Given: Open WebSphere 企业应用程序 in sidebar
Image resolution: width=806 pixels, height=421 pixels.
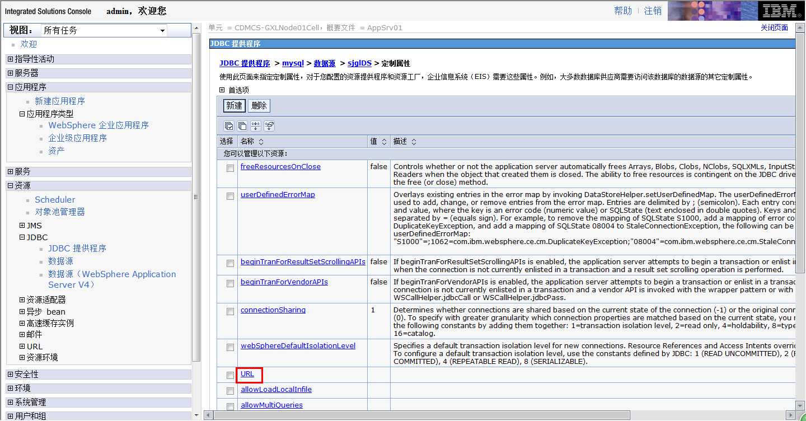Looking at the screenshot, I should [x=99, y=125].
